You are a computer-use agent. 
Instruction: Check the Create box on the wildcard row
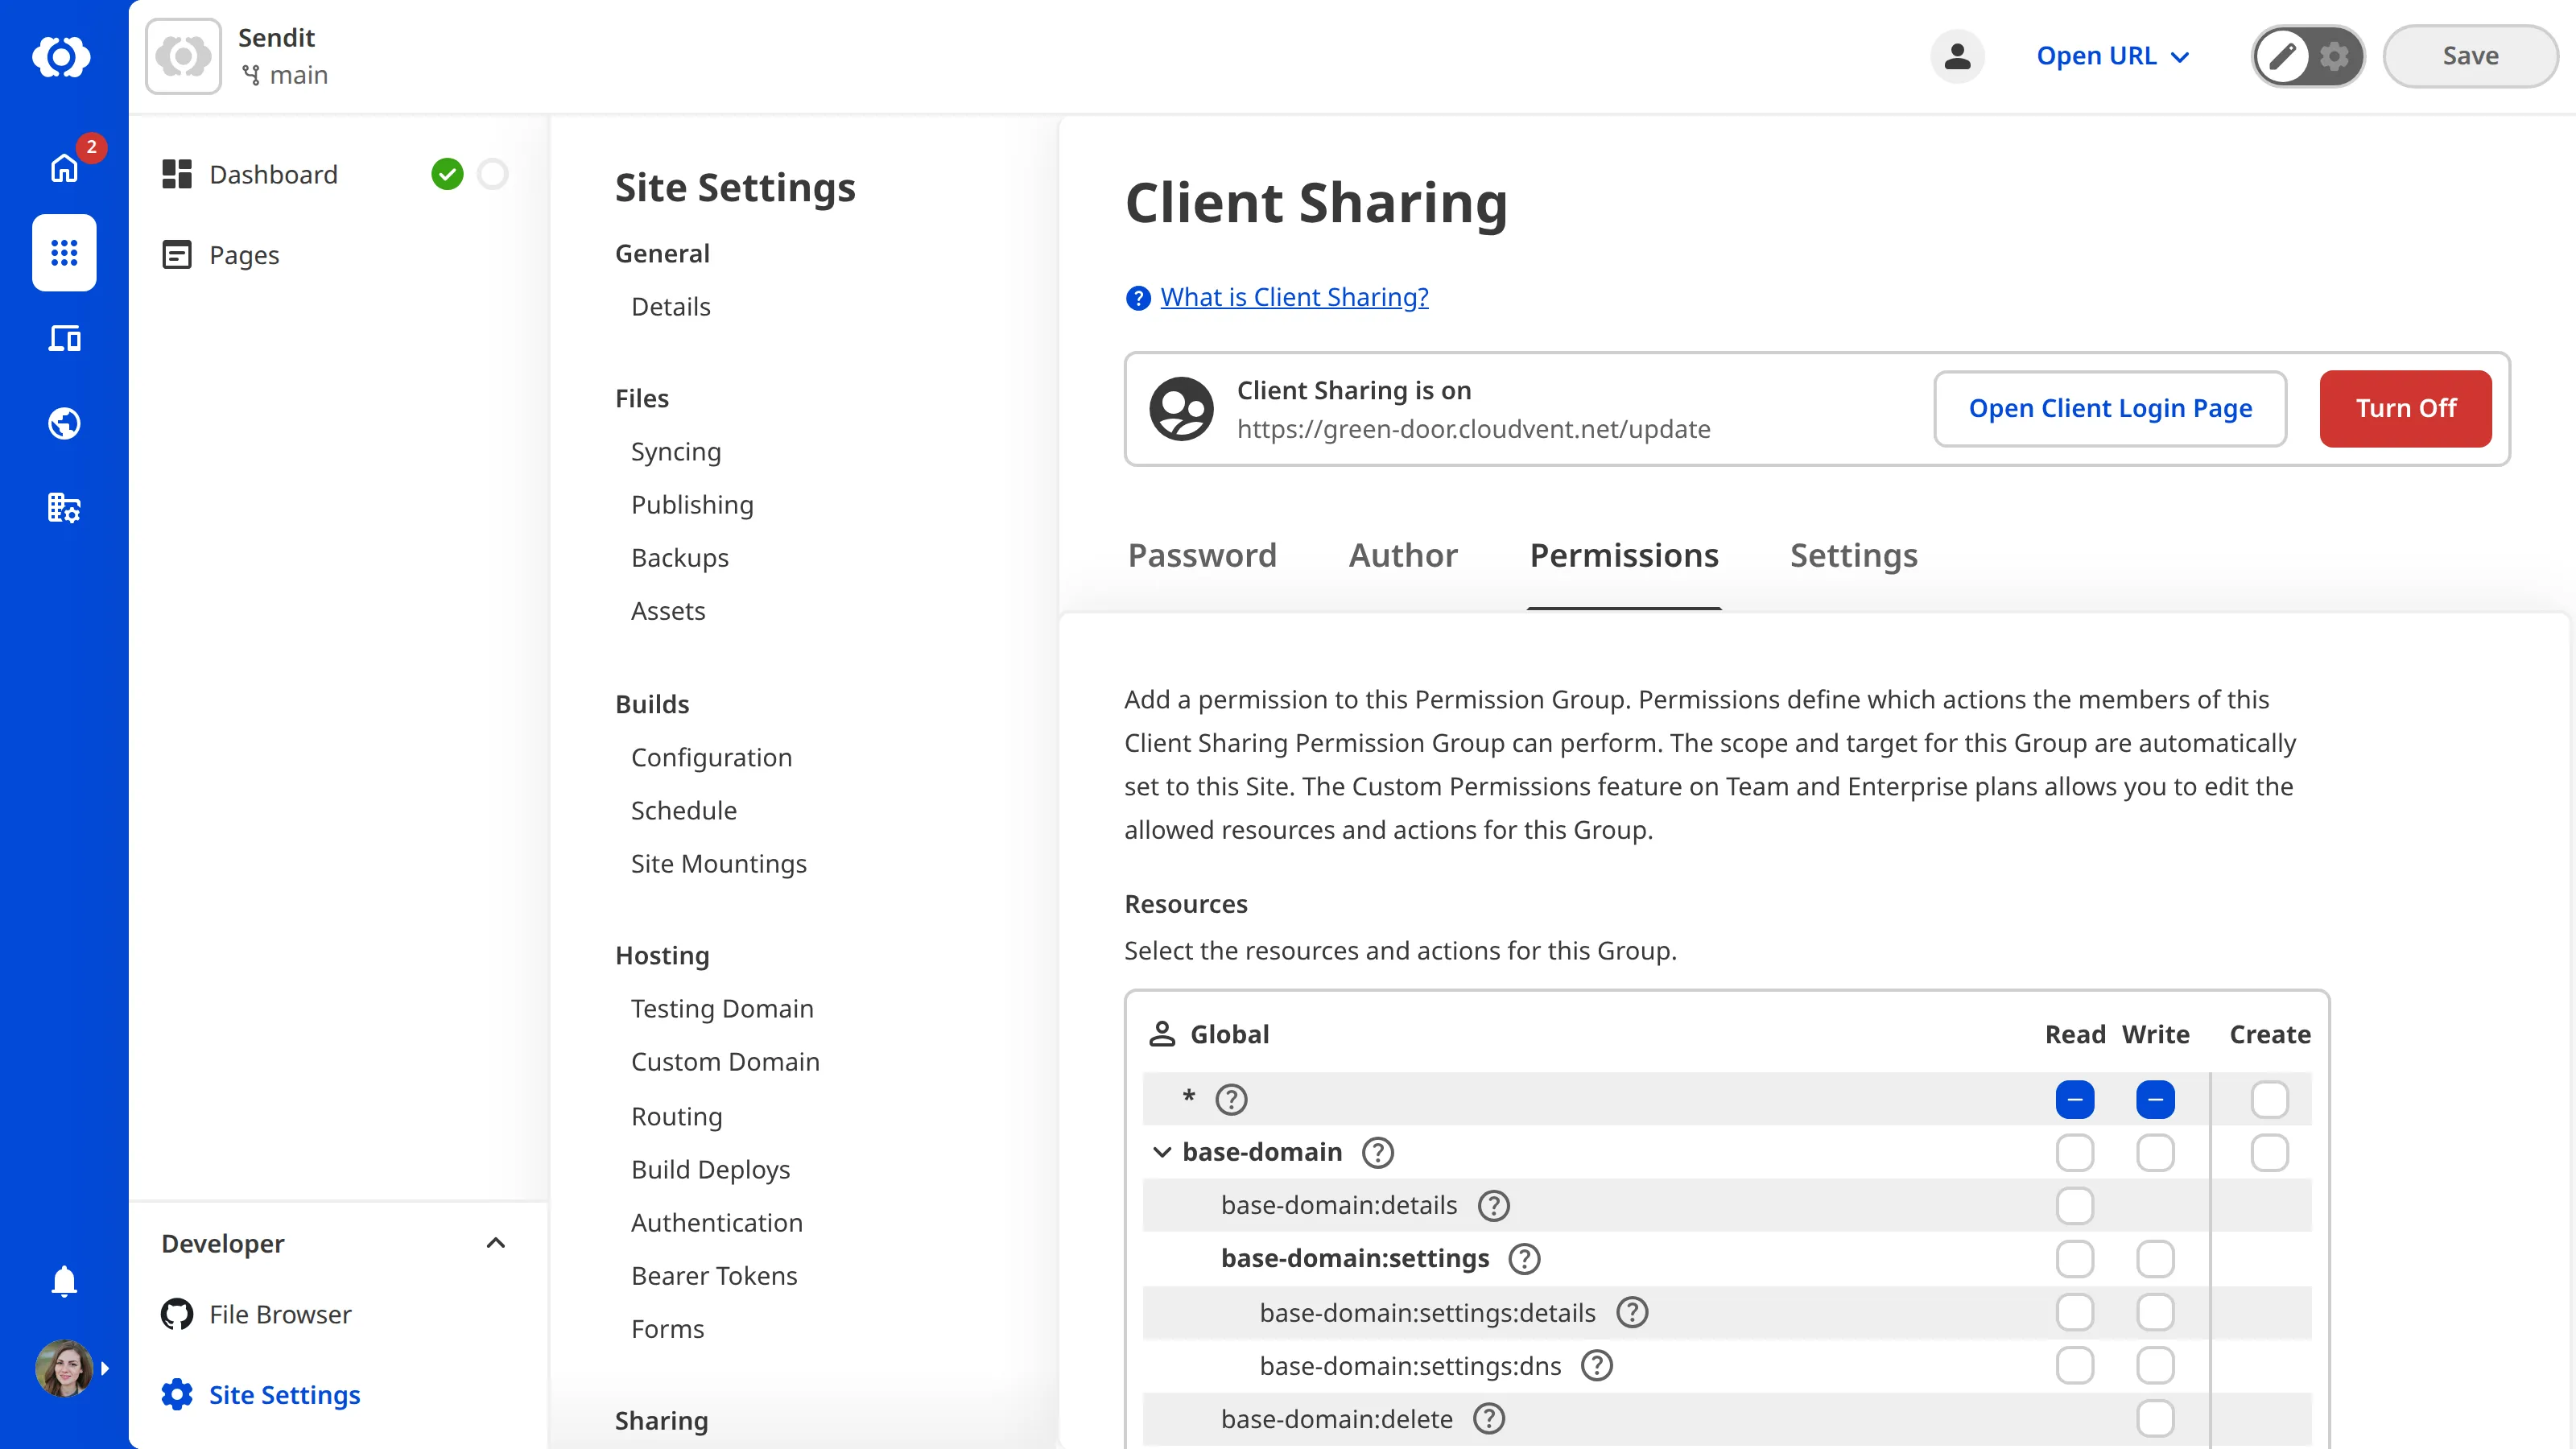point(2269,1099)
